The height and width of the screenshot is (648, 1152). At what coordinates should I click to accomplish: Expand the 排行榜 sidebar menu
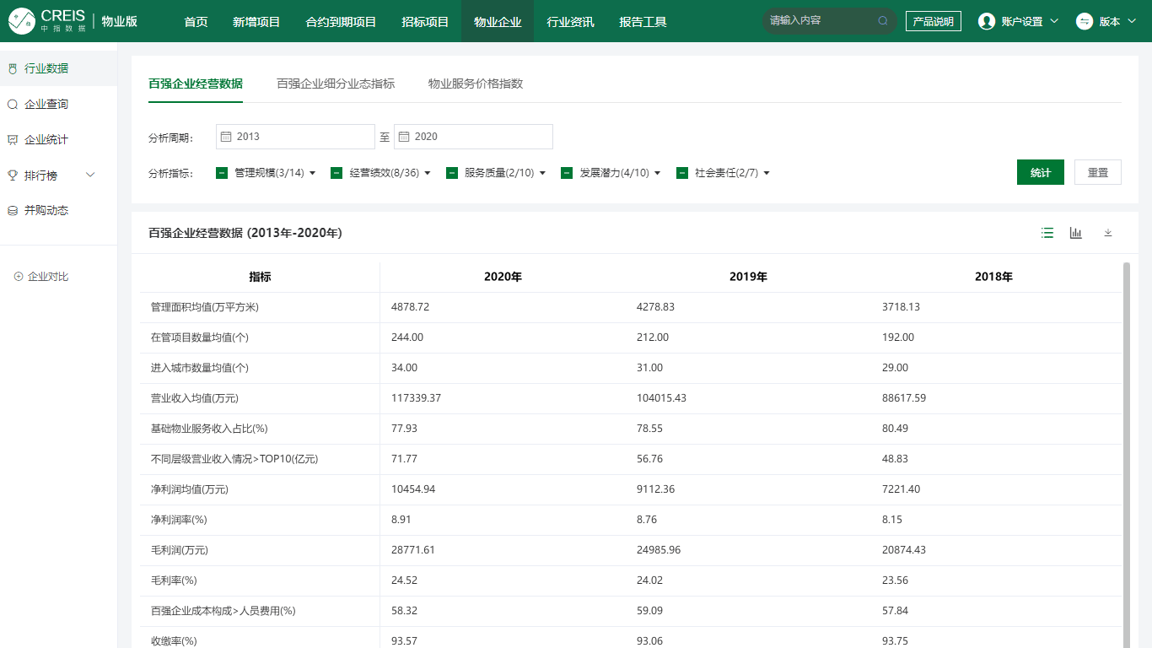point(90,175)
